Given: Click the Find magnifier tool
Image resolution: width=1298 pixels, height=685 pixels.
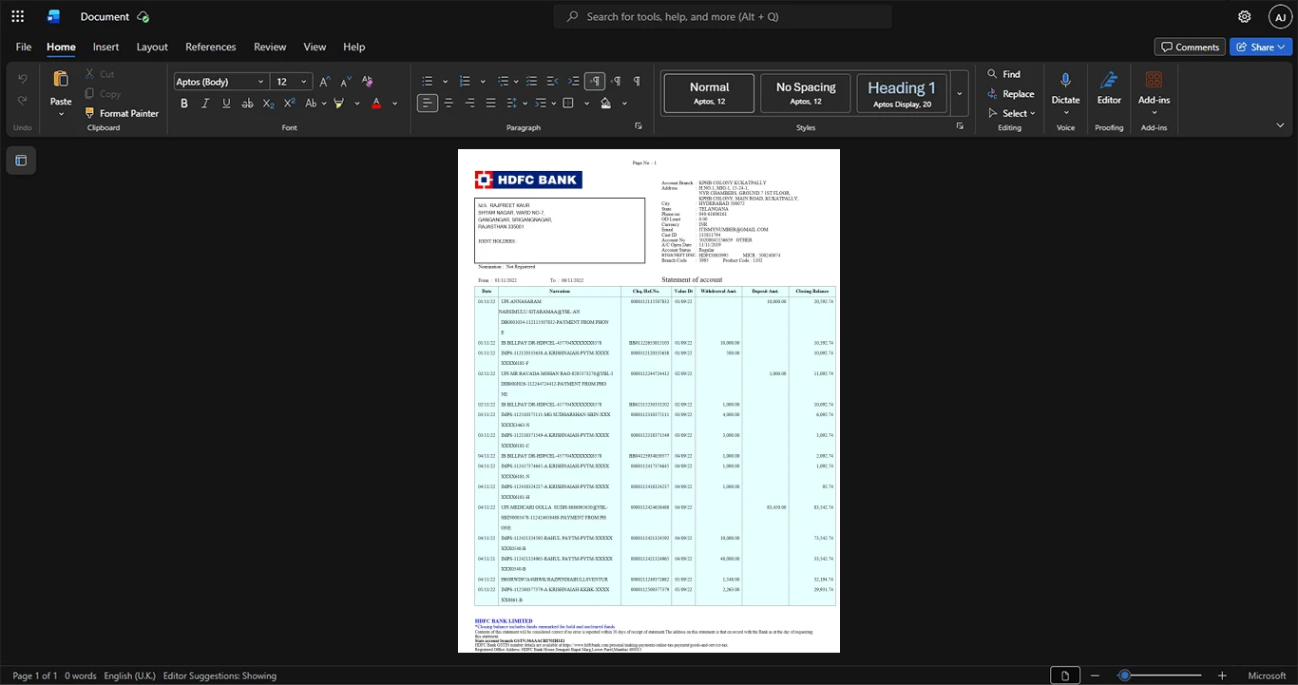Looking at the screenshot, I should pyautogui.click(x=1003, y=74).
